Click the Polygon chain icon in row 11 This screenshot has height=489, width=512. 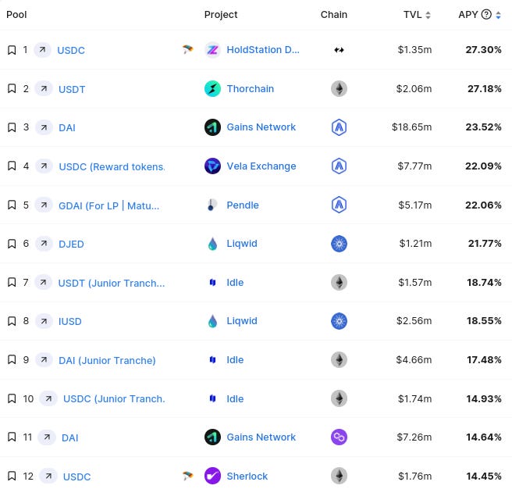[x=339, y=437]
